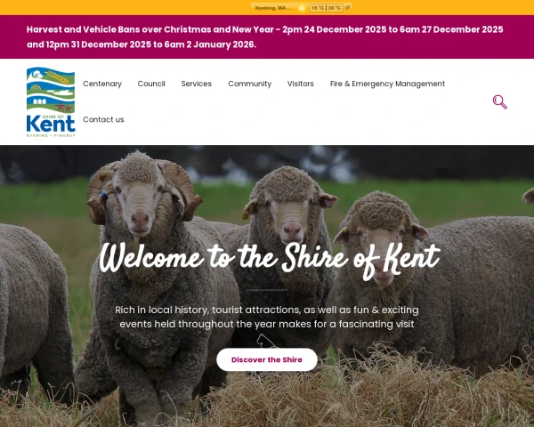Expand the Community menu
Screen dimensions: 534x427
tap(249, 84)
